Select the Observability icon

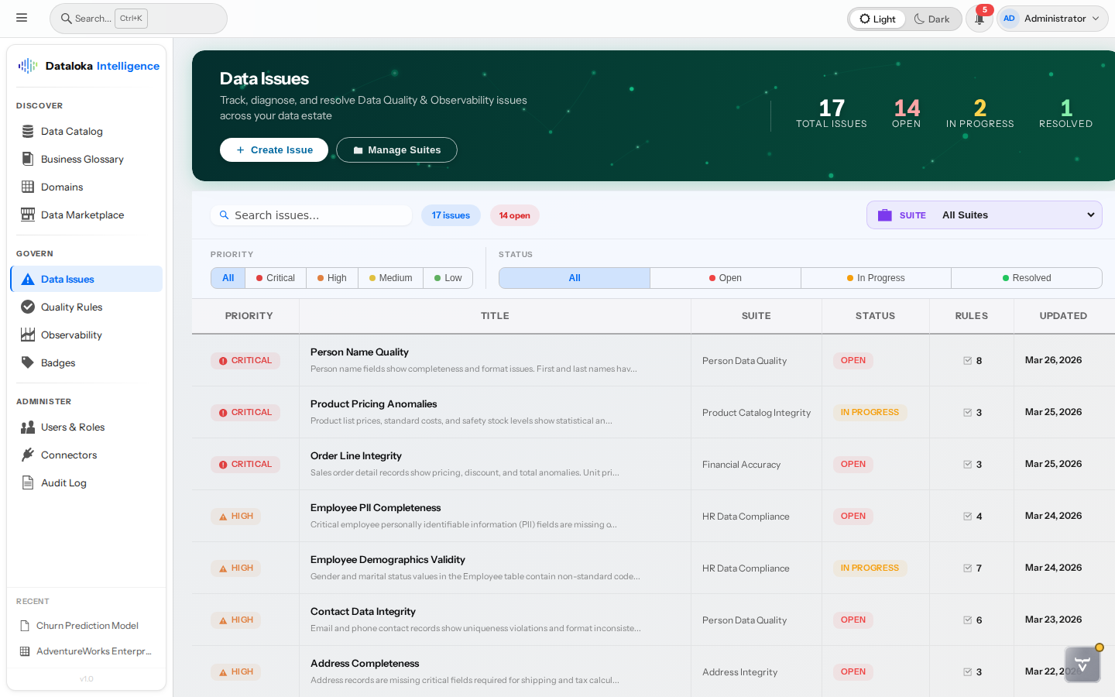point(27,335)
